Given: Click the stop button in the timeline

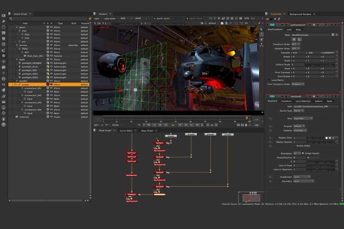Looking at the screenshot, I should pos(172,125).
